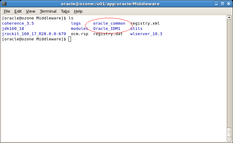233x143 pixels.
Task: Click the utils directory name
Action: pos(136,29)
